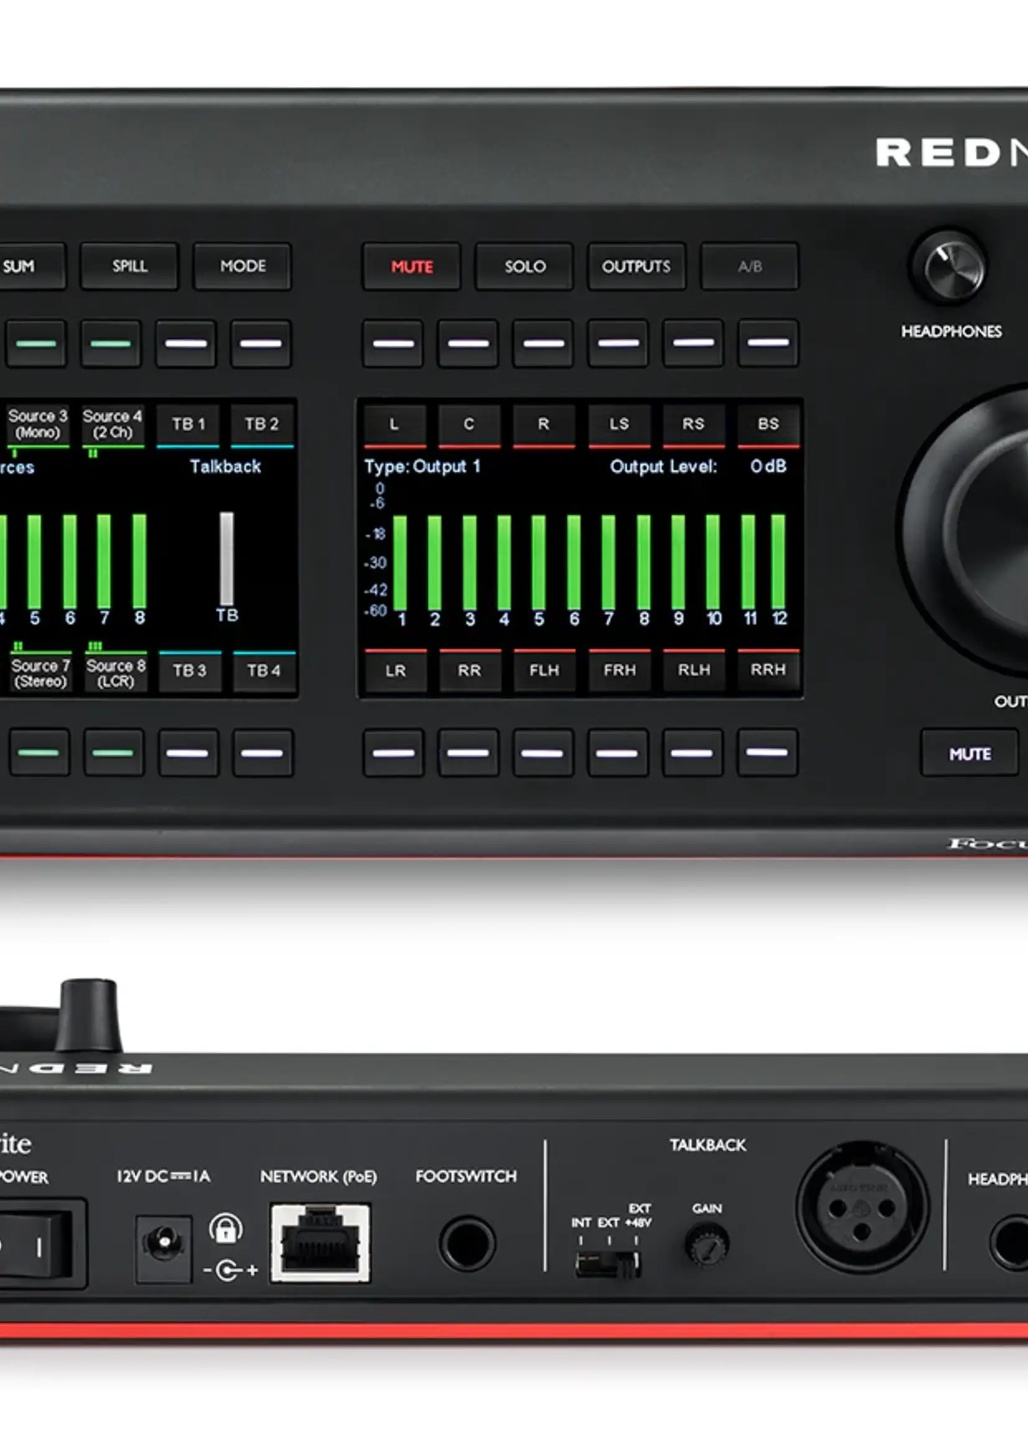Tap the soft key below TB 3

[188, 753]
